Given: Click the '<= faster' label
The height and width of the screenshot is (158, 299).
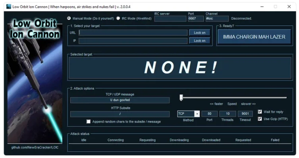Looking at the screenshot, I should (216, 104).
